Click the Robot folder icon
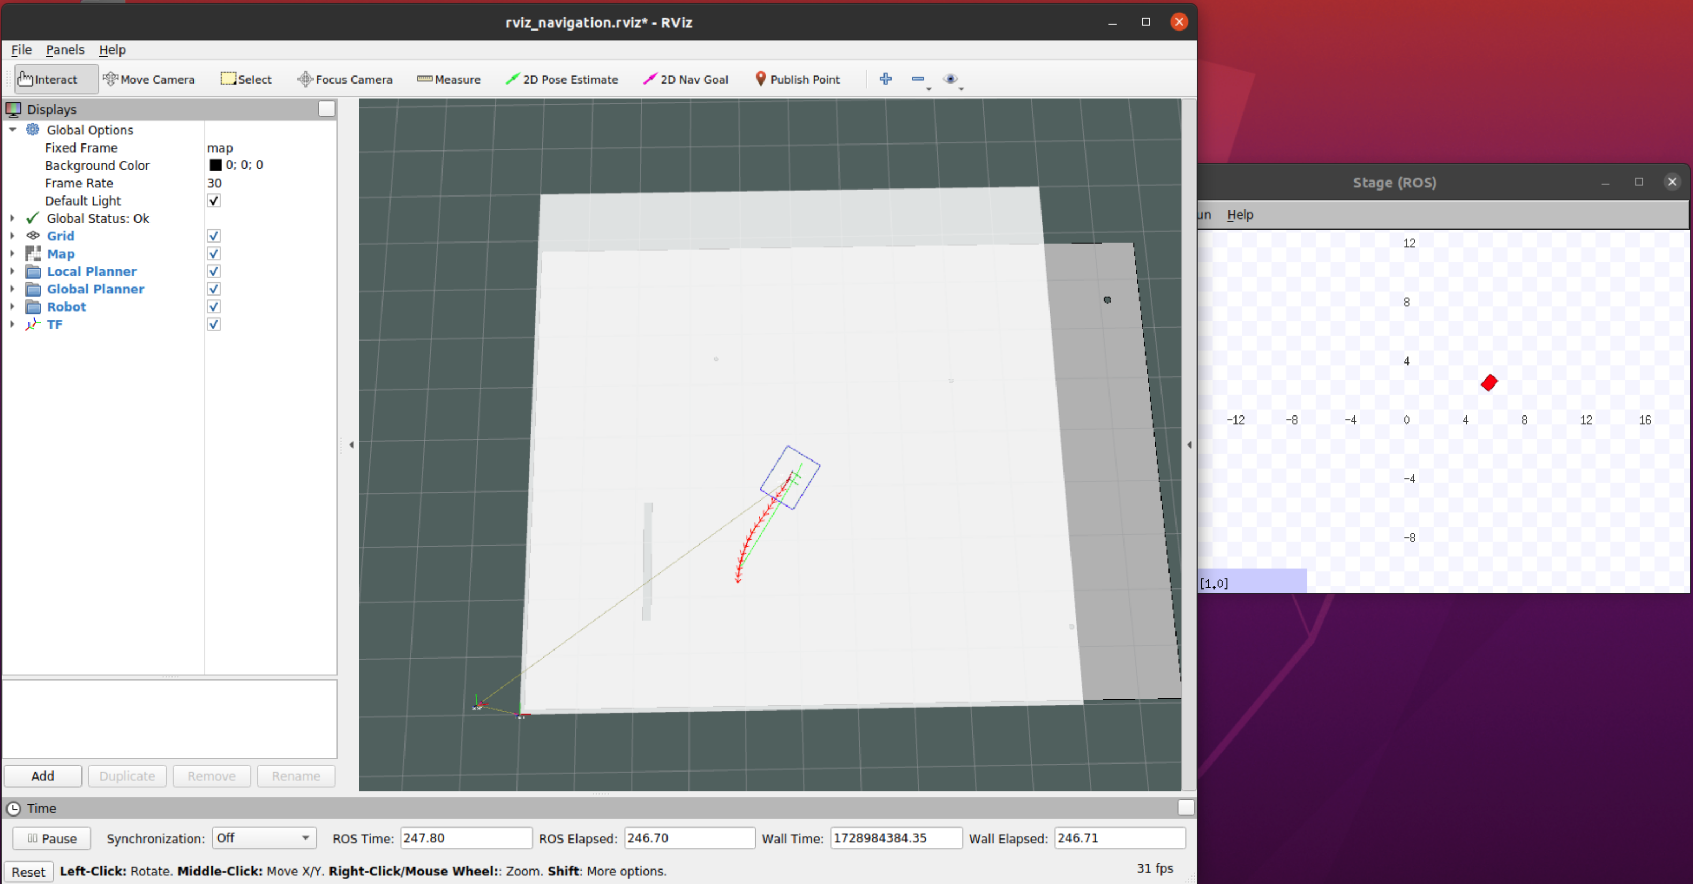Viewport: 1693px width, 884px height. tap(33, 307)
